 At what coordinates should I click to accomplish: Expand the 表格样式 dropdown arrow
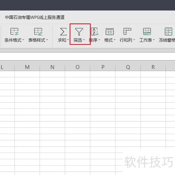[47, 40]
